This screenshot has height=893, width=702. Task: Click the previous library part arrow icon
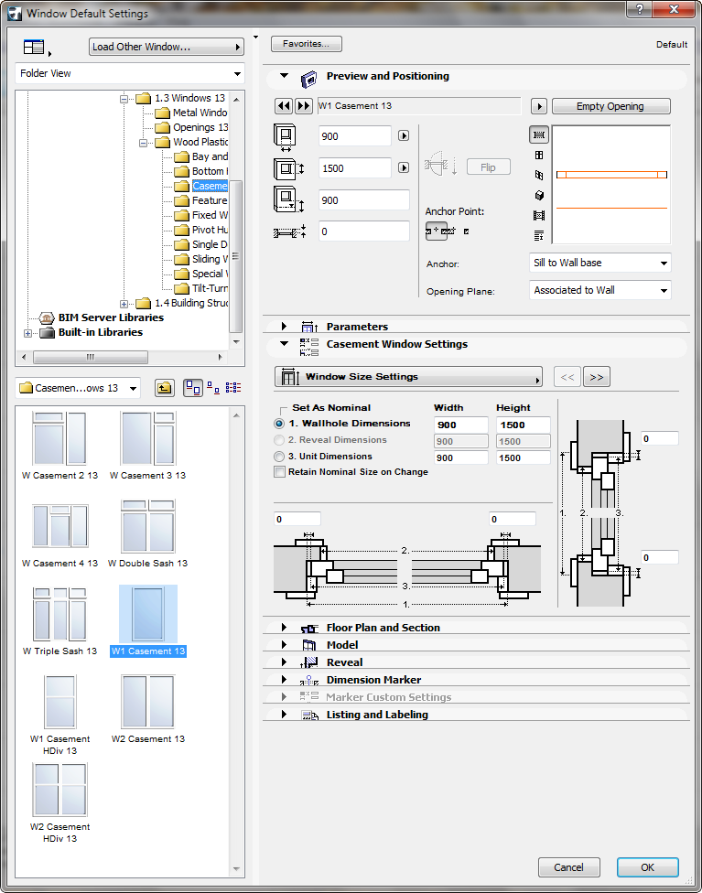(284, 106)
